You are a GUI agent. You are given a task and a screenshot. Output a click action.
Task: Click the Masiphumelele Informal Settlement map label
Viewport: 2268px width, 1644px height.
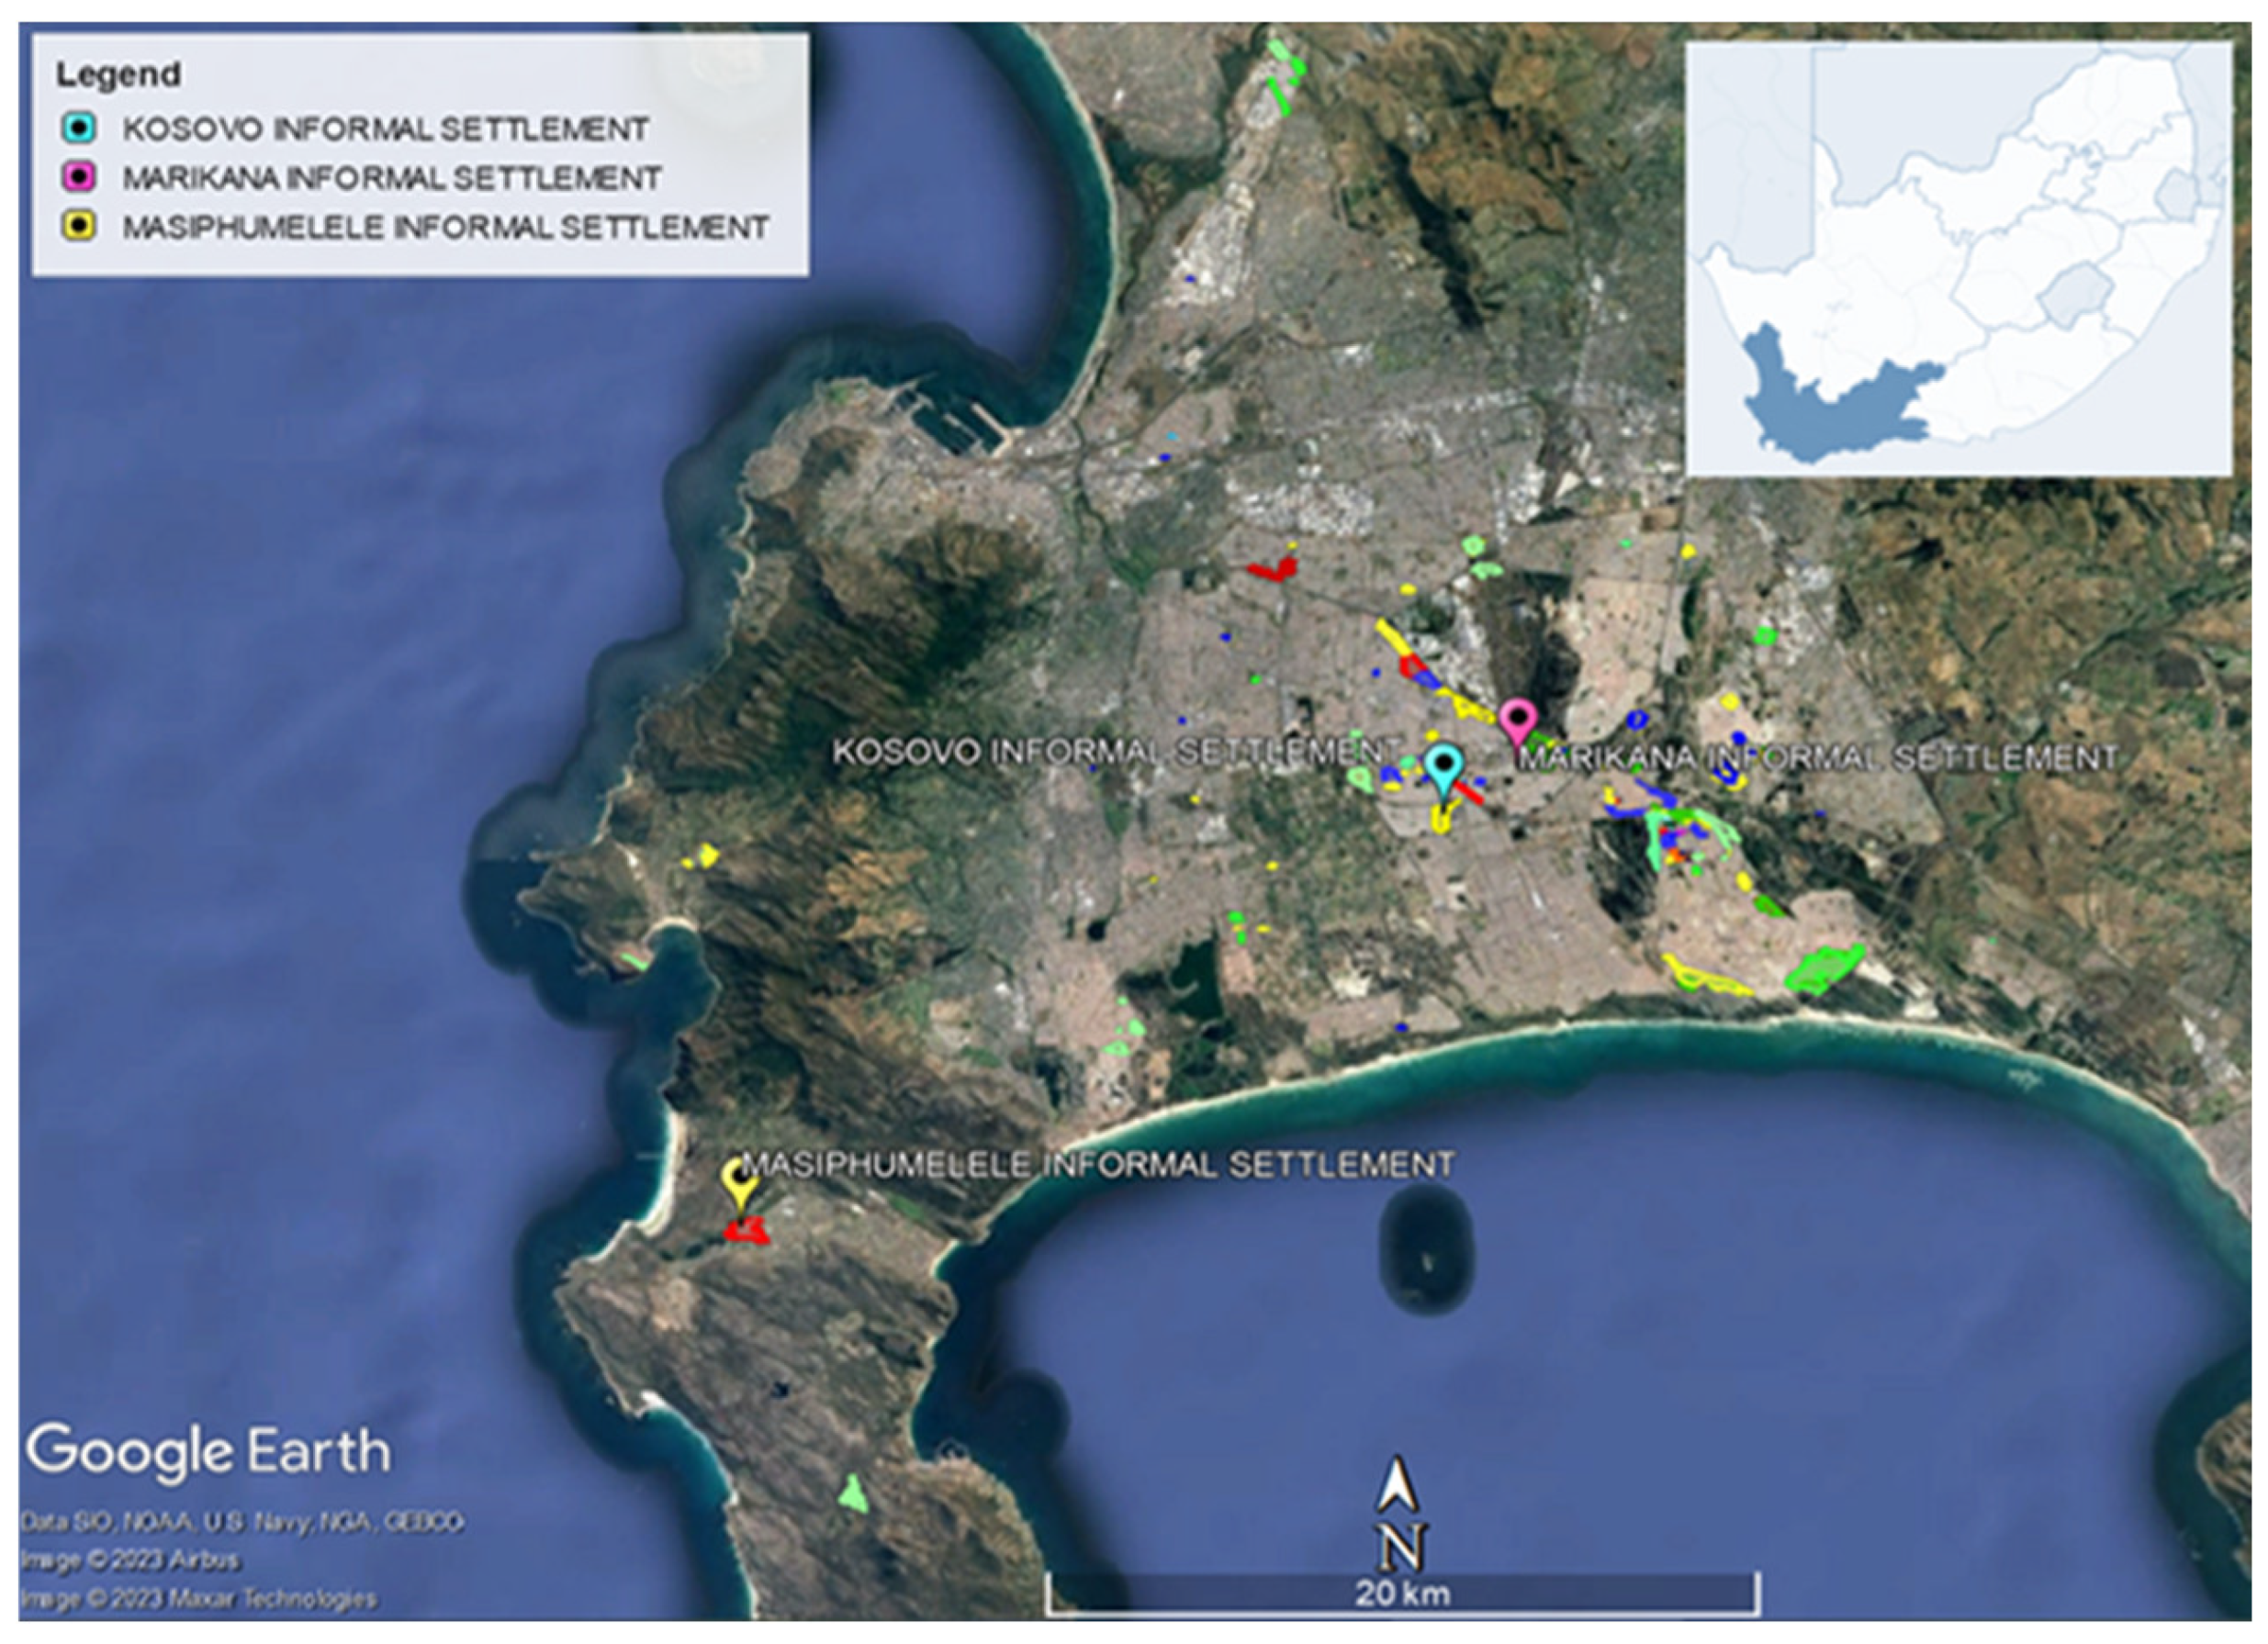tap(1098, 1164)
